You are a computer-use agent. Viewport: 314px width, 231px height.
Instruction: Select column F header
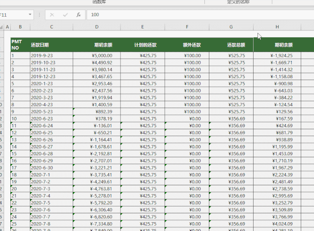pyautogui.click(x=187, y=27)
